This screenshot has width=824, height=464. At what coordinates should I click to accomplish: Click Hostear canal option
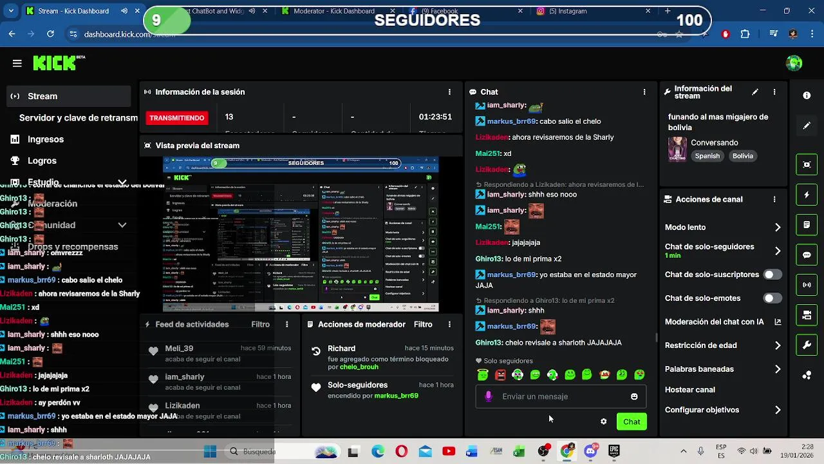(x=690, y=390)
